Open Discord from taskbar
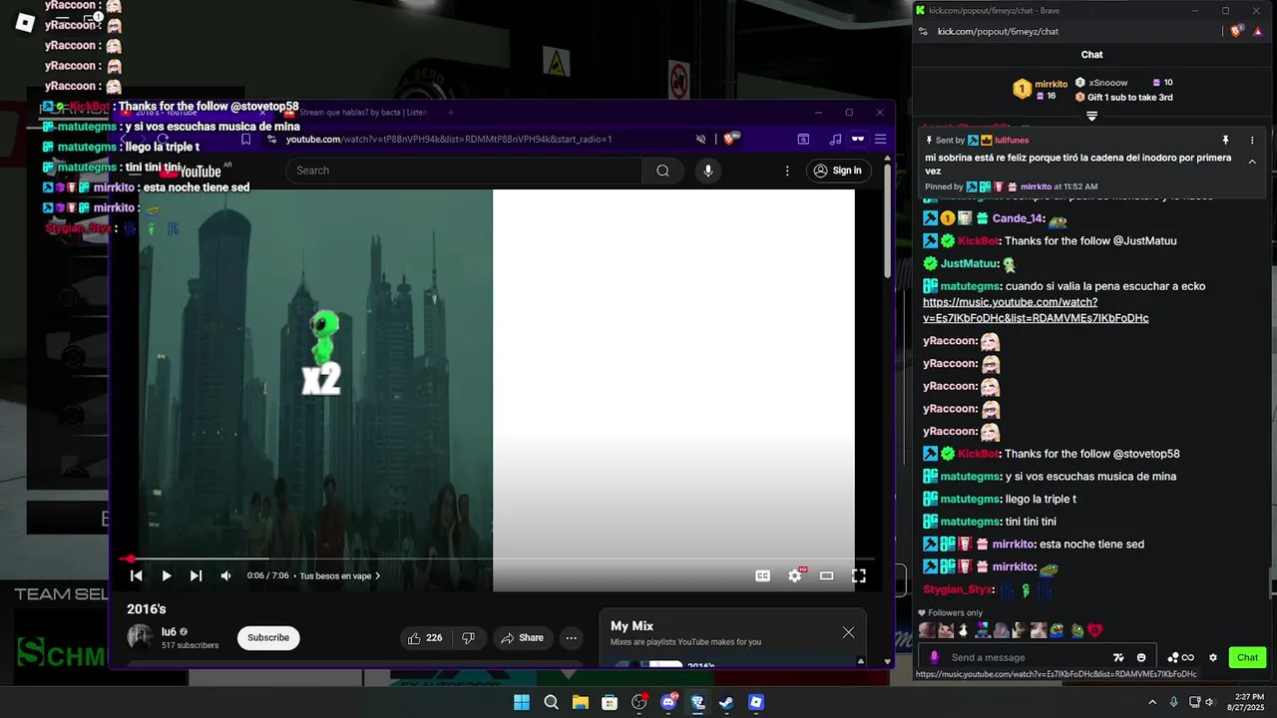This screenshot has width=1277, height=718. [x=668, y=702]
